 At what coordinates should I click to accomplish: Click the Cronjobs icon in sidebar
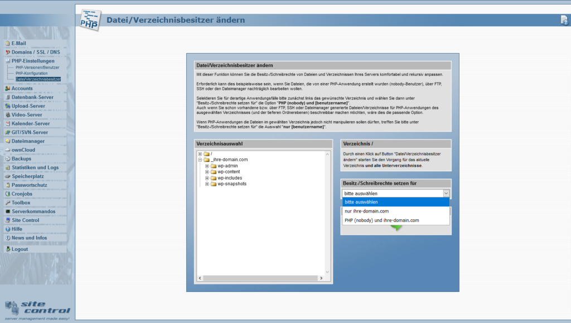pos(8,194)
